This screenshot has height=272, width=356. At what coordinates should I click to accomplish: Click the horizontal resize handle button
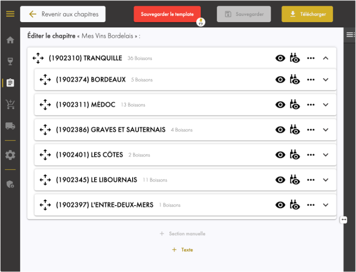pos(344,220)
